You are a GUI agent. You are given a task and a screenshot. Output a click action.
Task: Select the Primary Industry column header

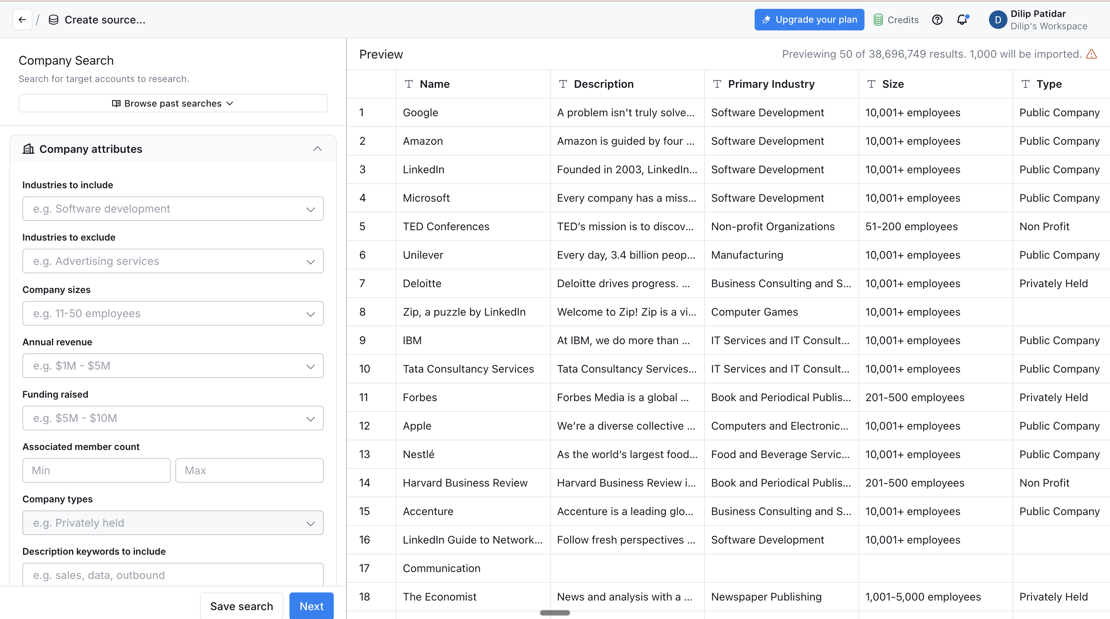point(771,84)
